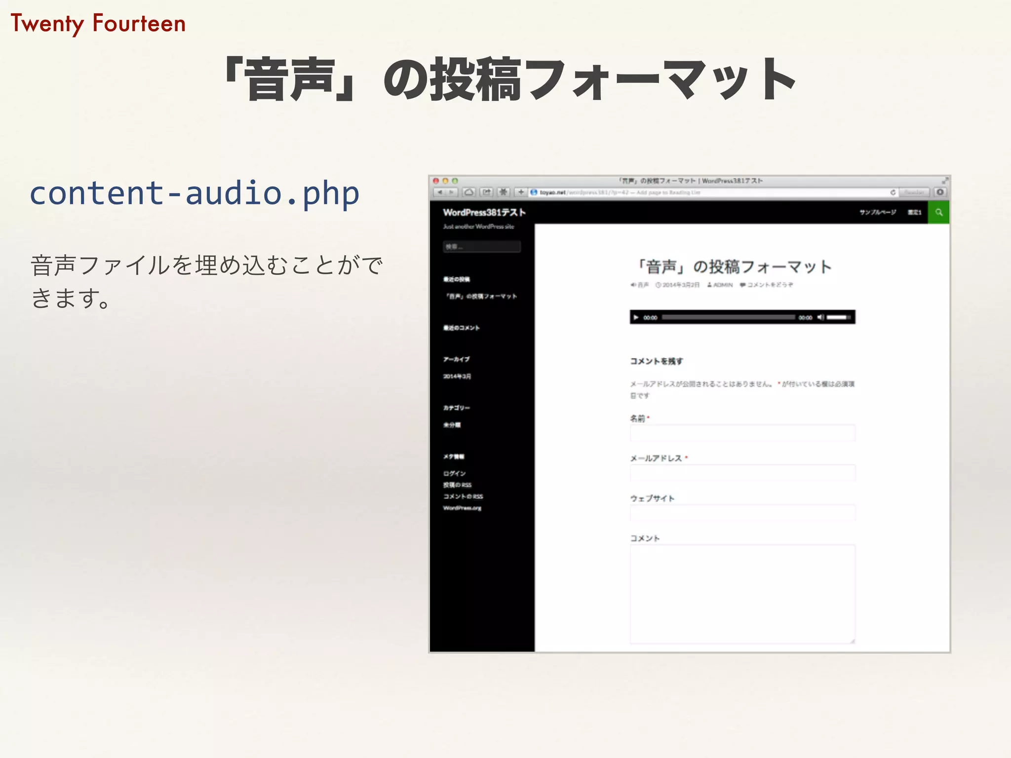Mute the audio via speaker icon
Screen dimensions: 1011x758
pyautogui.click(x=820, y=317)
